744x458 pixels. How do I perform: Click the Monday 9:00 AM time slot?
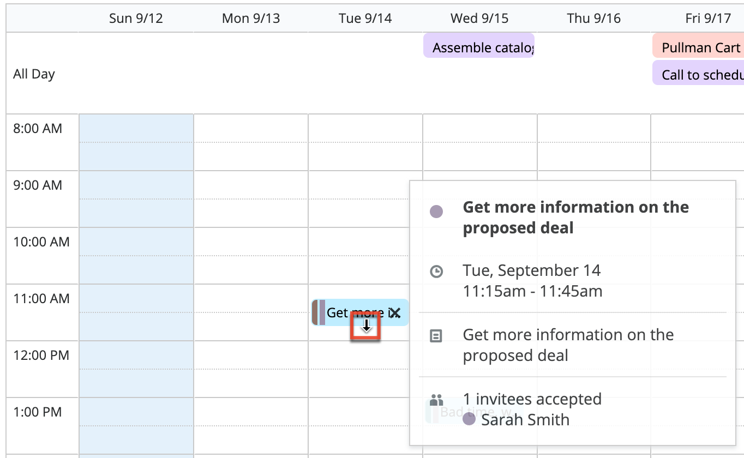pos(251,185)
